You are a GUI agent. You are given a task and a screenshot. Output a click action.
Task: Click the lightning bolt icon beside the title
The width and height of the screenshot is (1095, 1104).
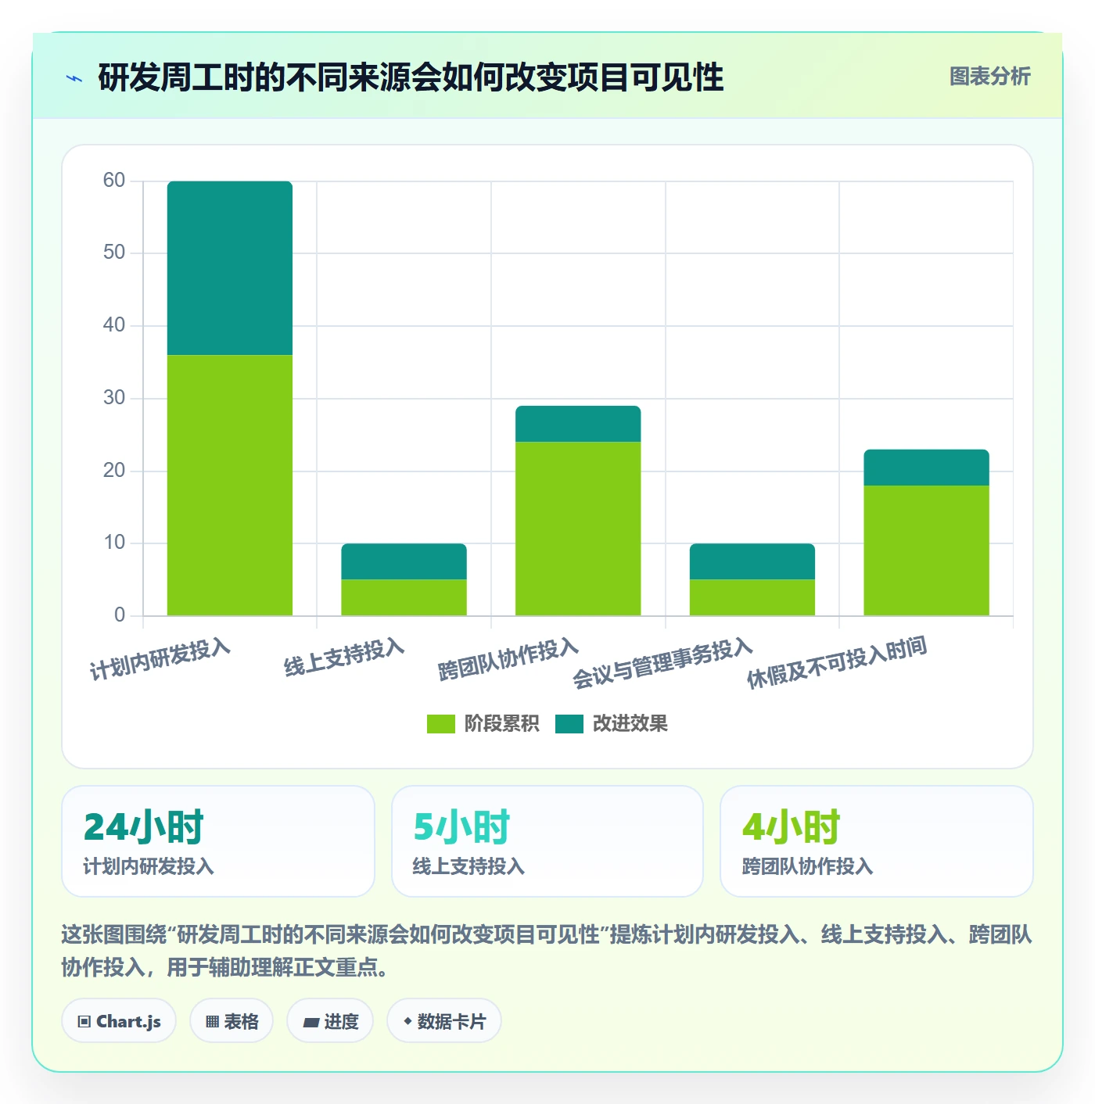[74, 78]
